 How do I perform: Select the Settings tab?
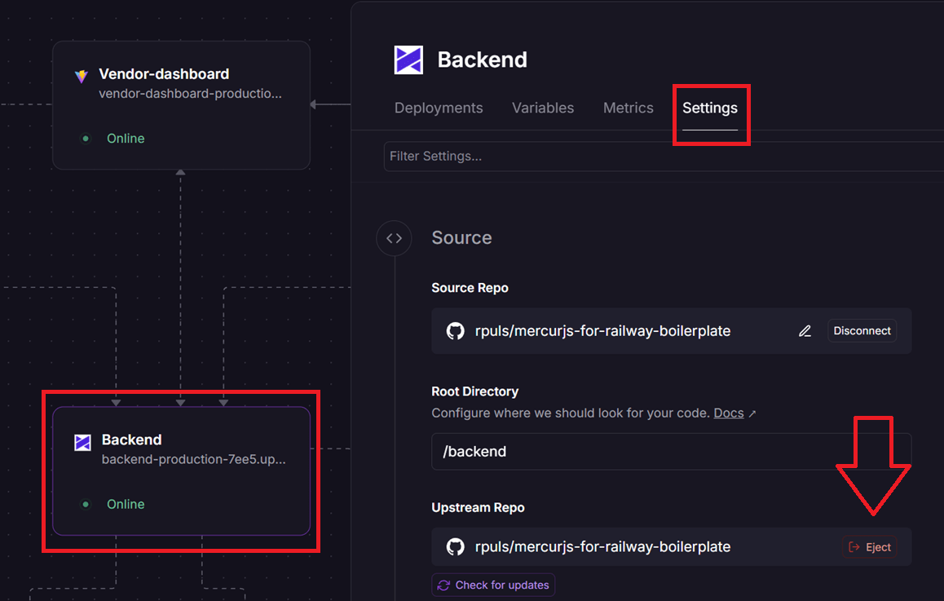709,108
